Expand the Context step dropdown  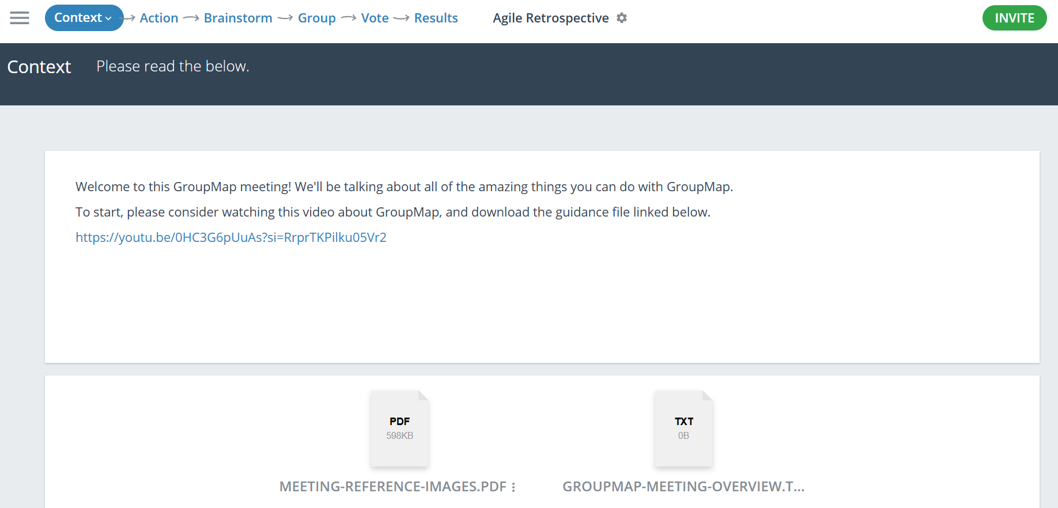(x=84, y=18)
